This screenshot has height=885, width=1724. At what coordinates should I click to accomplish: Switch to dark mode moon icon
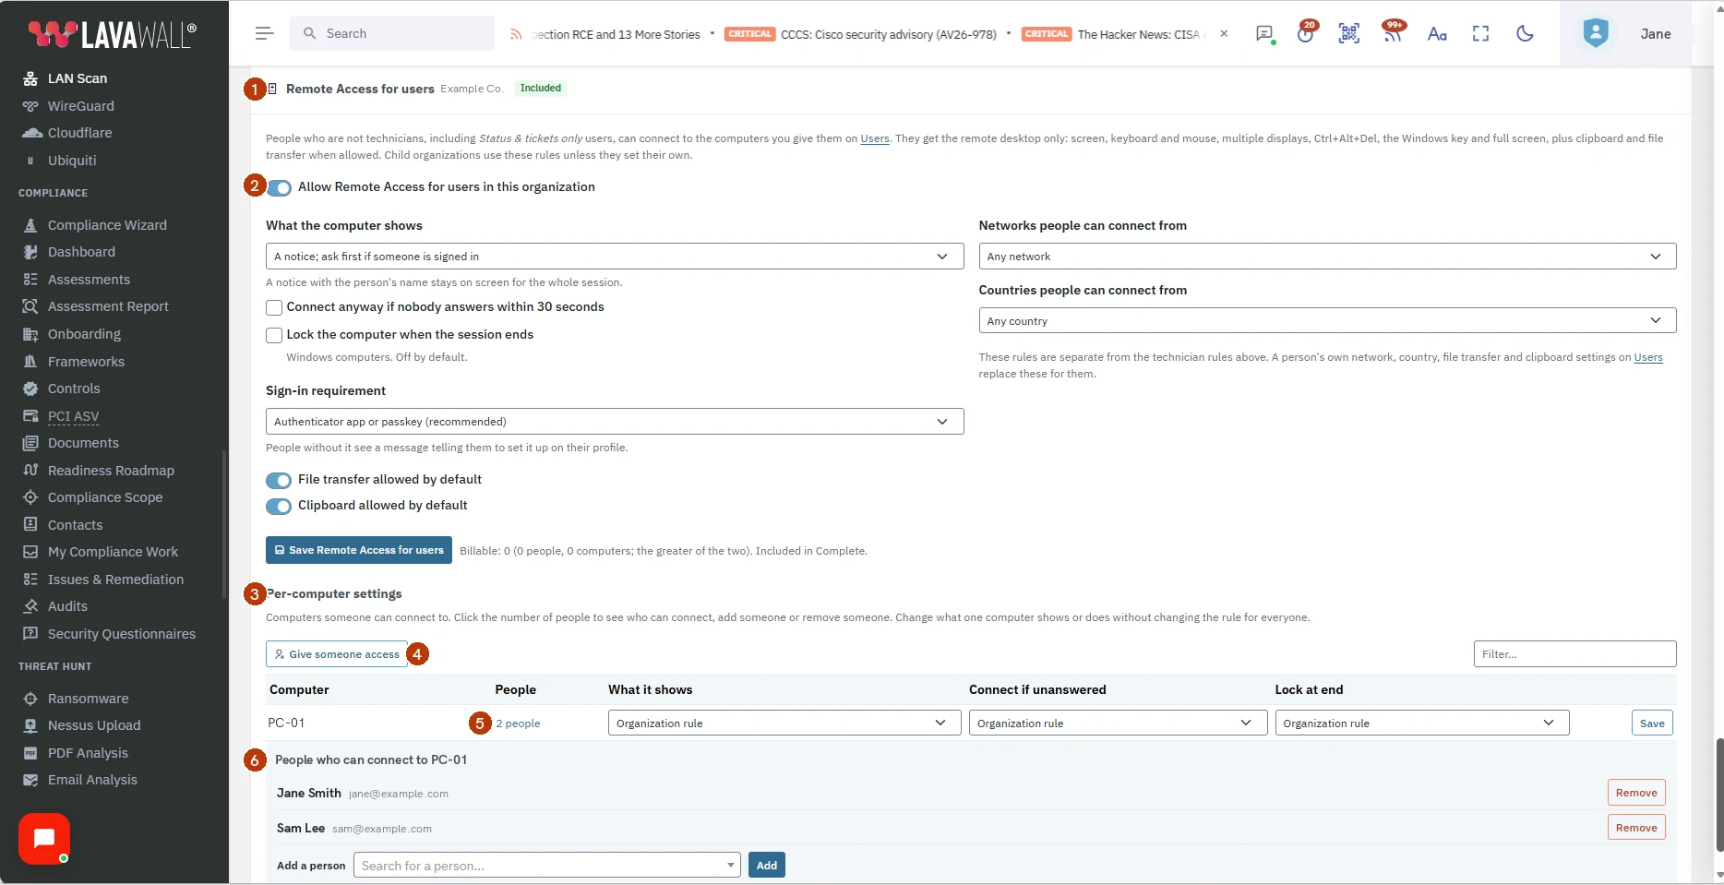[1525, 34]
